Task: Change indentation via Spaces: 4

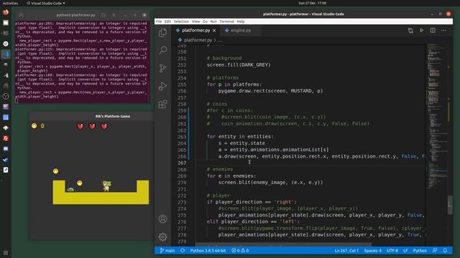Action: click(x=372, y=250)
